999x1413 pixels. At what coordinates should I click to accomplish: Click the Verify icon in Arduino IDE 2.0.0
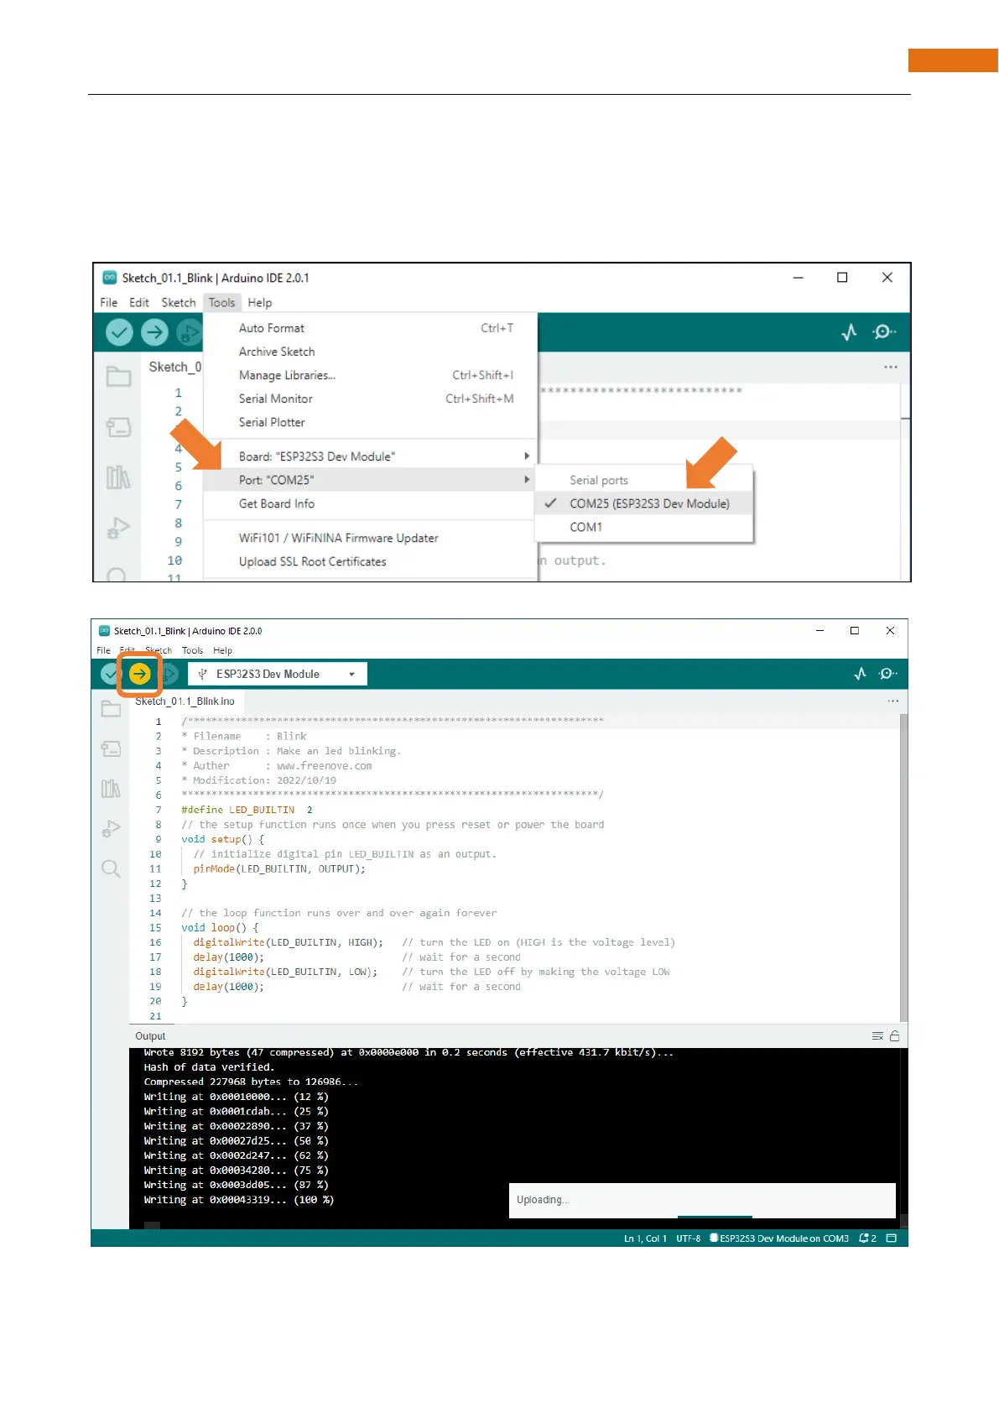click(110, 674)
